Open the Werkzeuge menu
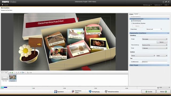 (x=147, y=5)
